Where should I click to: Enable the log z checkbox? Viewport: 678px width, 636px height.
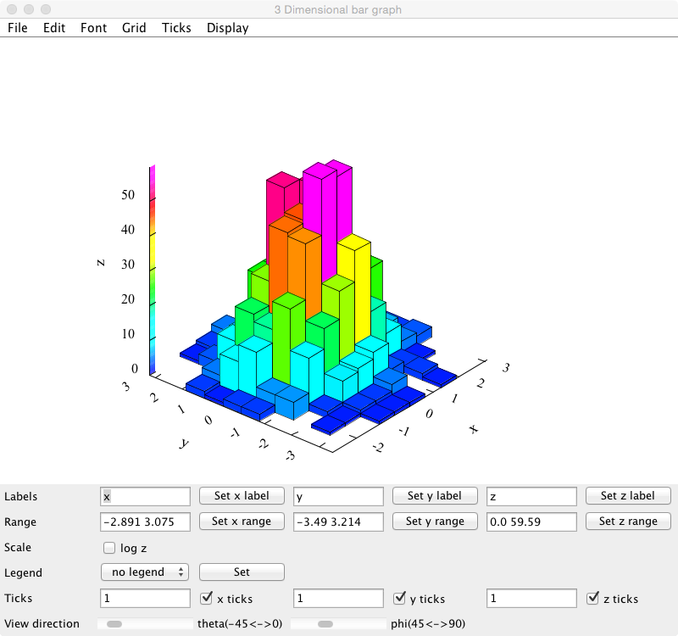109,548
